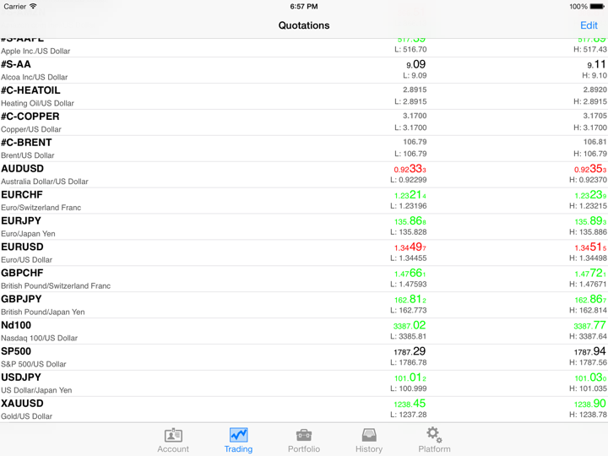
Task: Tap the Wi-Fi carrier indicator
Action: 33,7
